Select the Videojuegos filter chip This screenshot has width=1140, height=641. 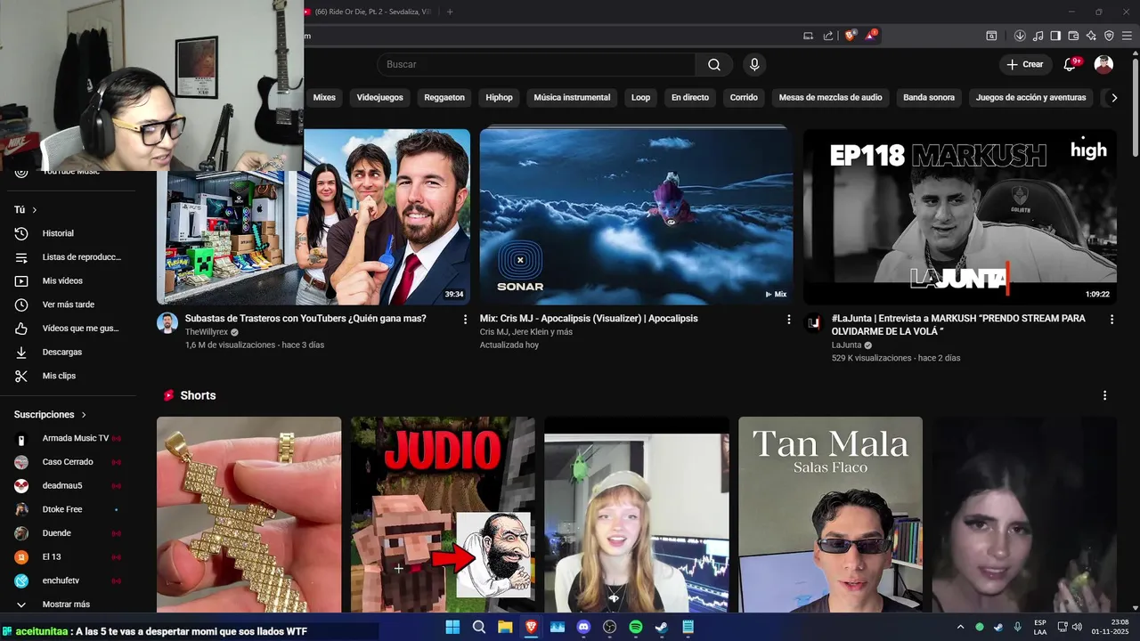click(x=380, y=98)
